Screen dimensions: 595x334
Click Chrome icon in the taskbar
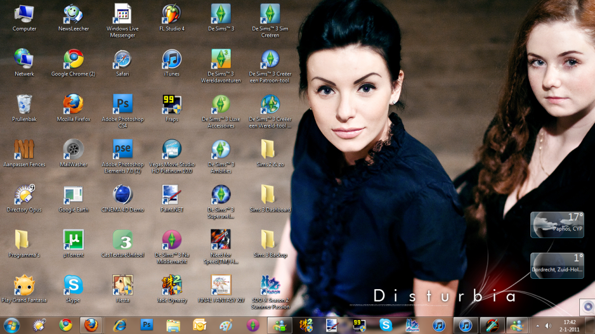point(66,325)
